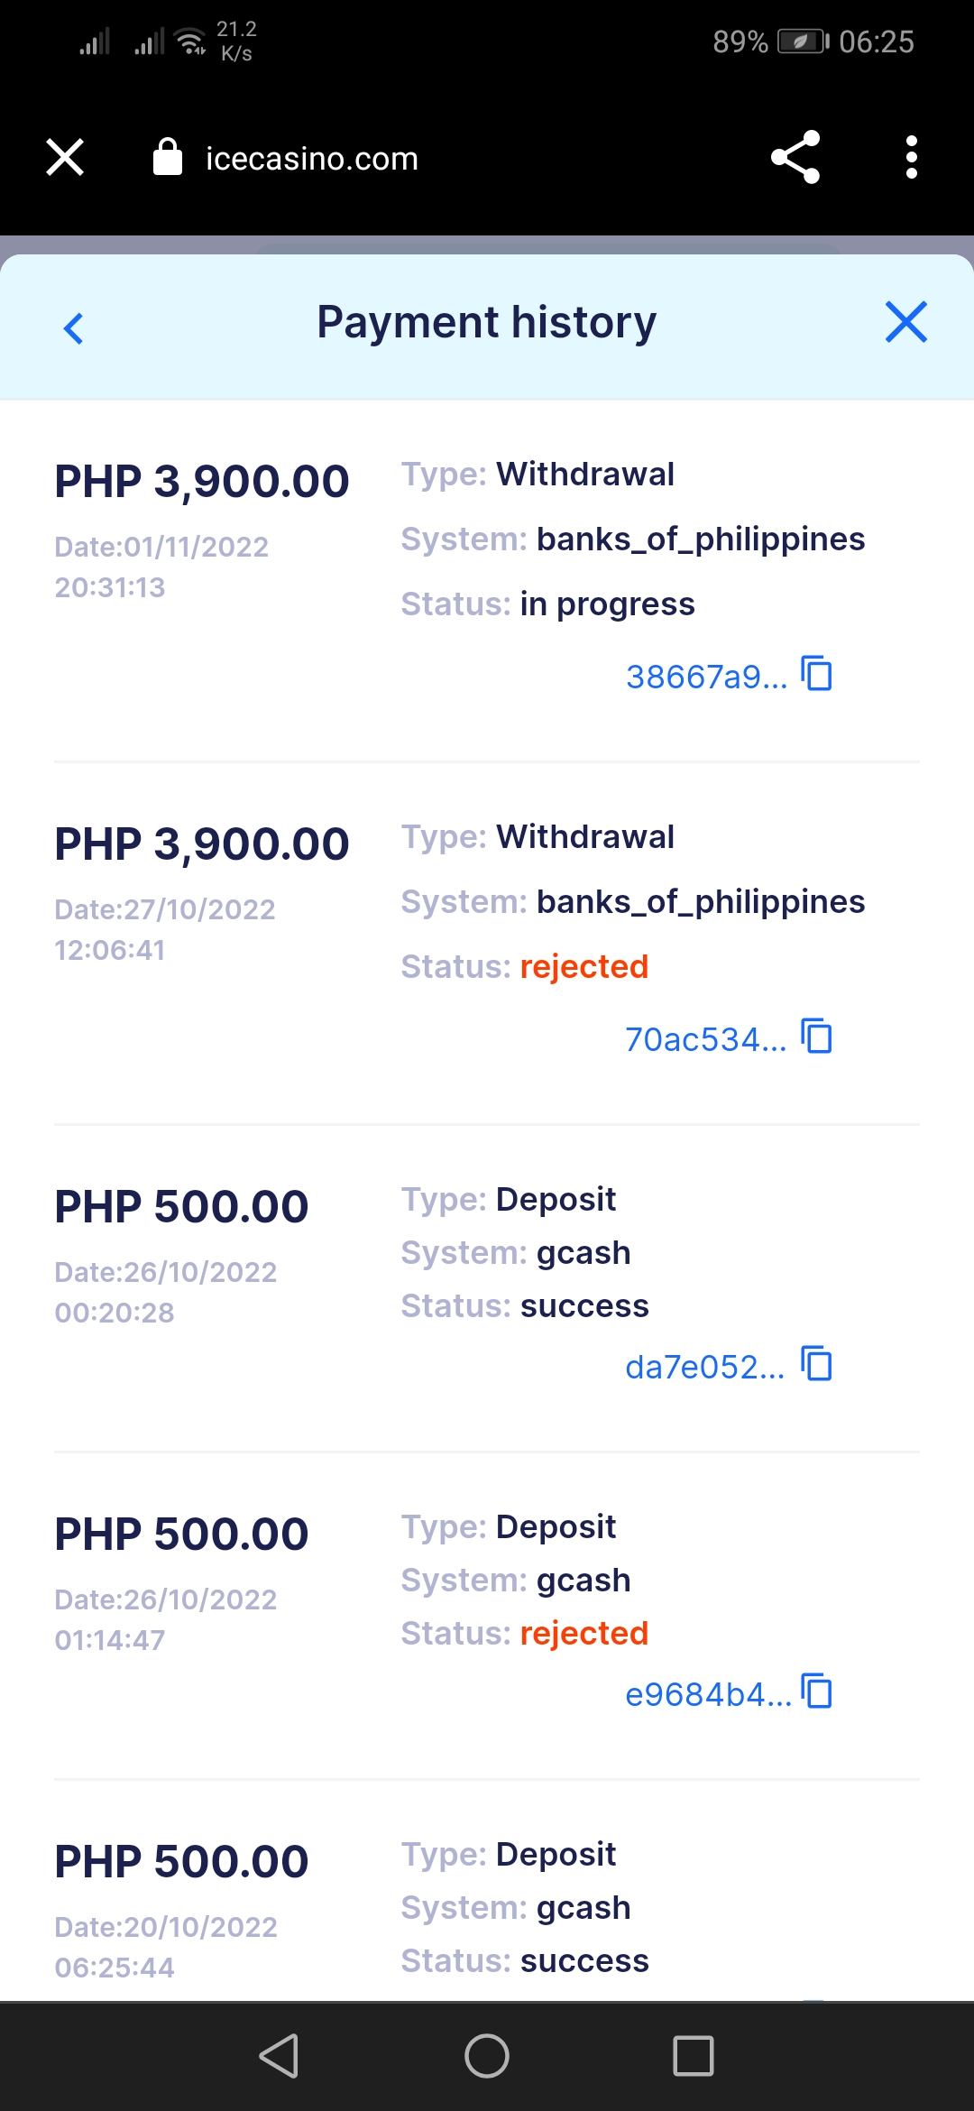Close the Payment history panel

(905, 323)
